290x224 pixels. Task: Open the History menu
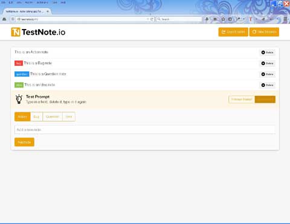click(29, 2)
